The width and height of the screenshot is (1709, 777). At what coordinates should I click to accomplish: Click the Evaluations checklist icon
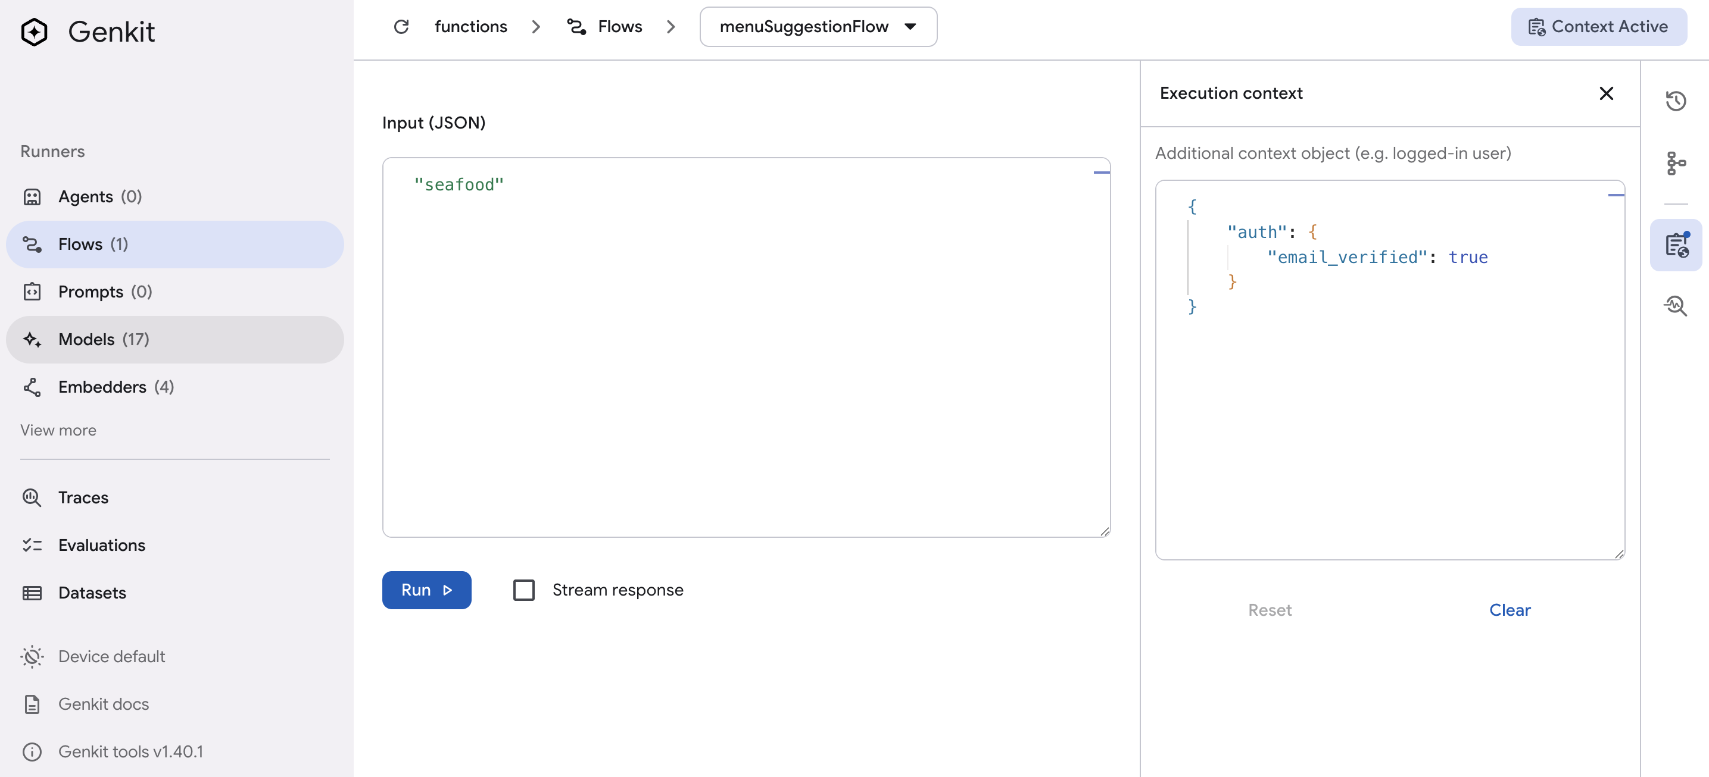32,545
